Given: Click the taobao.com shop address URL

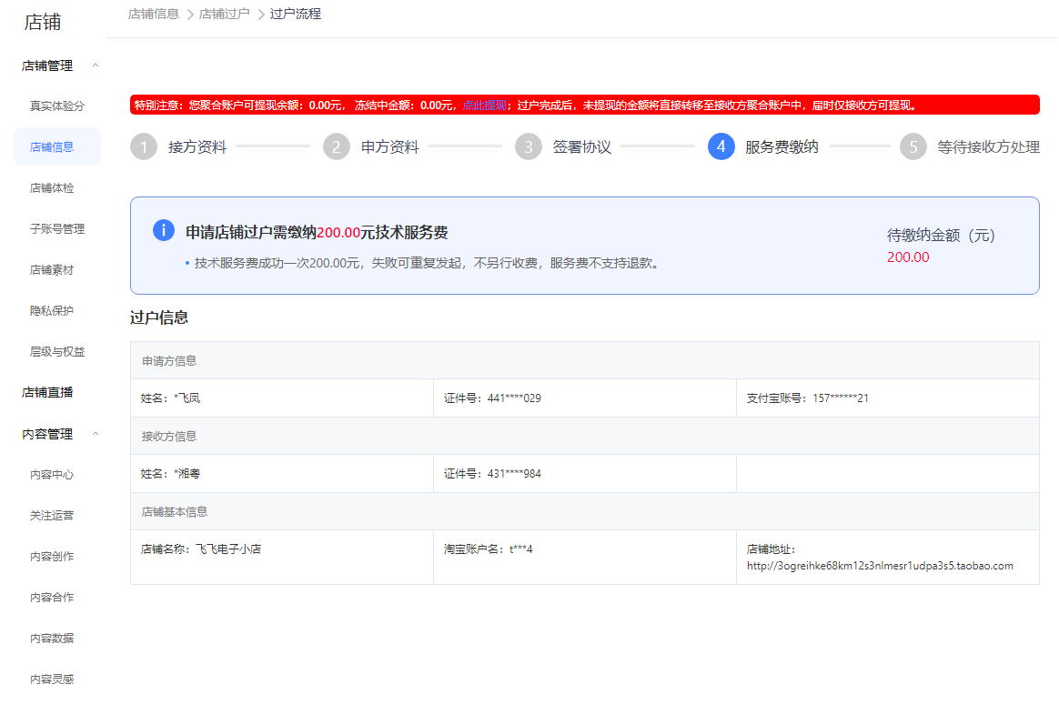Looking at the screenshot, I should tap(879, 566).
